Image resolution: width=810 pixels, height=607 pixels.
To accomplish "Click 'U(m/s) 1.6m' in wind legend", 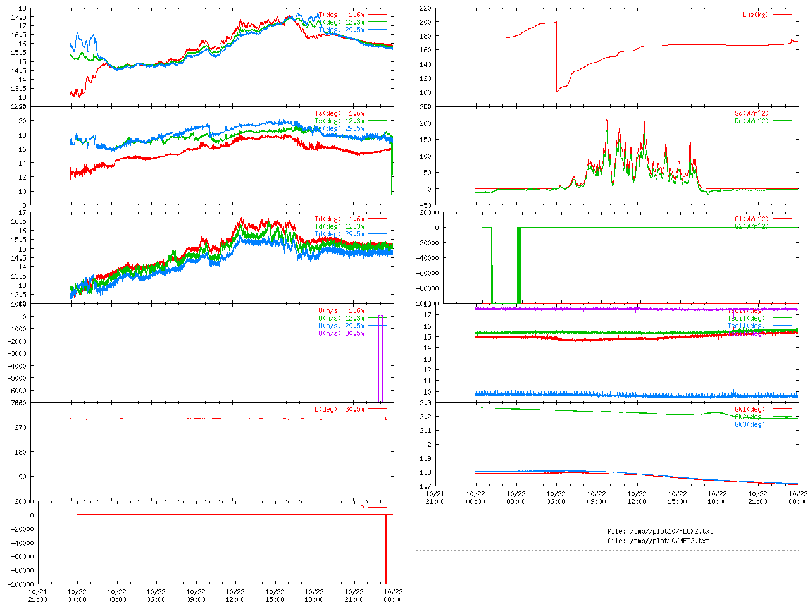I will [341, 310].
